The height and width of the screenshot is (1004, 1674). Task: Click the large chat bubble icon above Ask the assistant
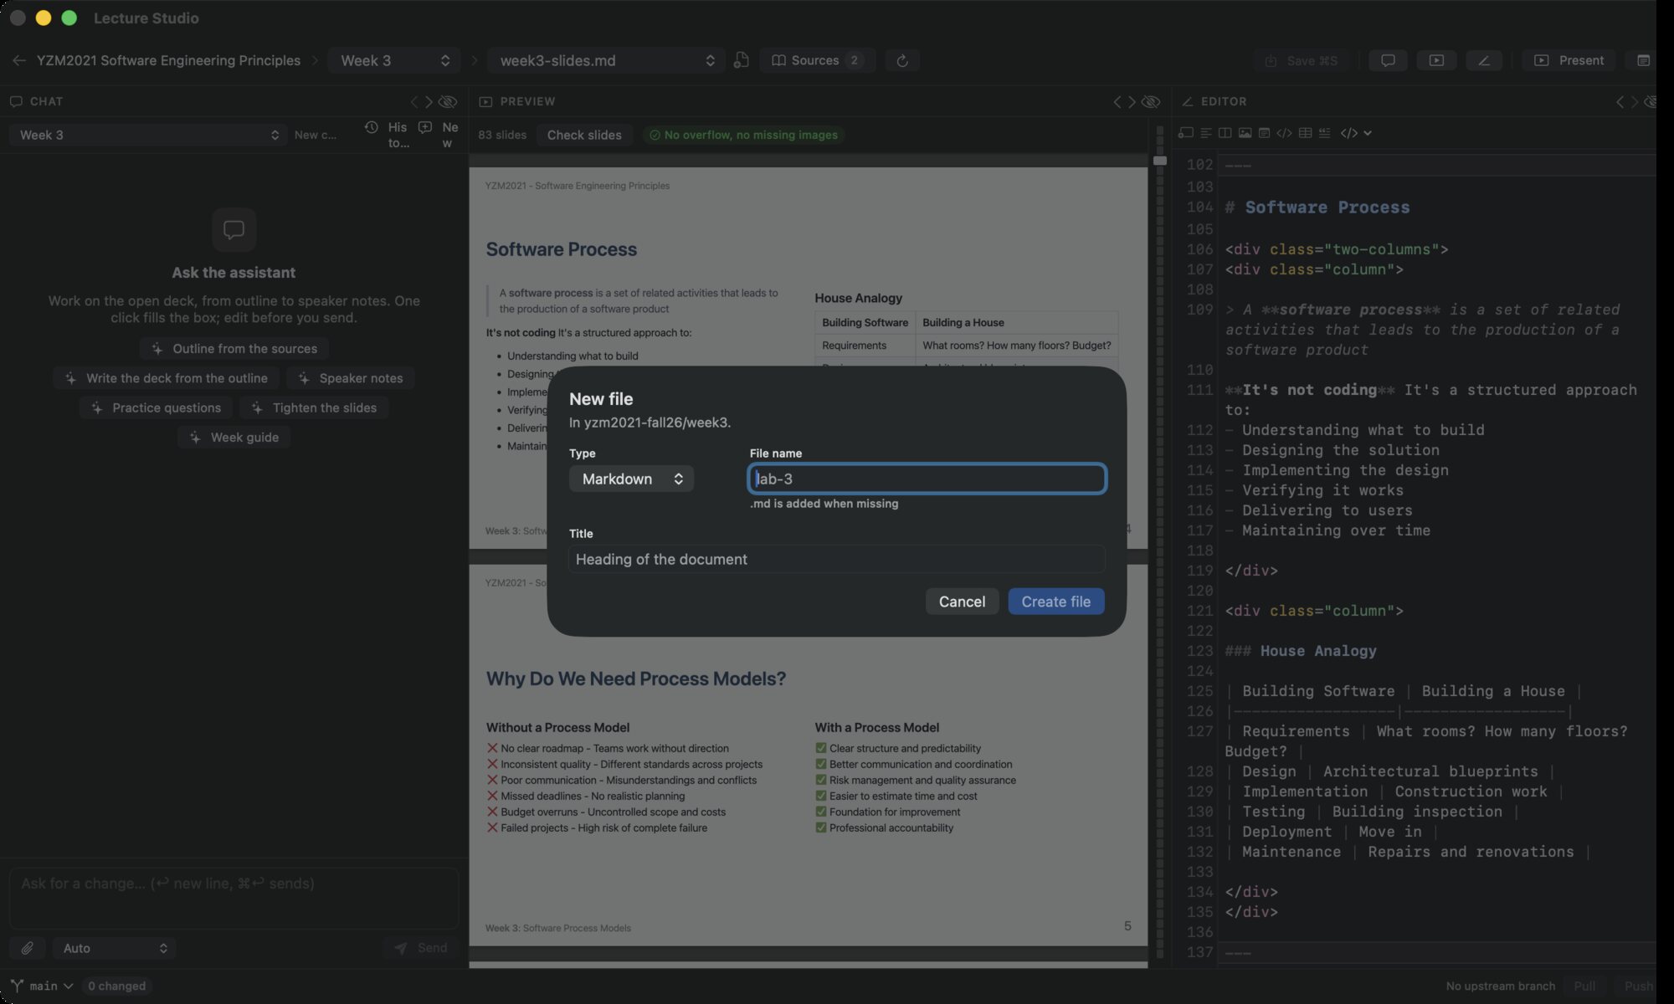coord(234,229)
